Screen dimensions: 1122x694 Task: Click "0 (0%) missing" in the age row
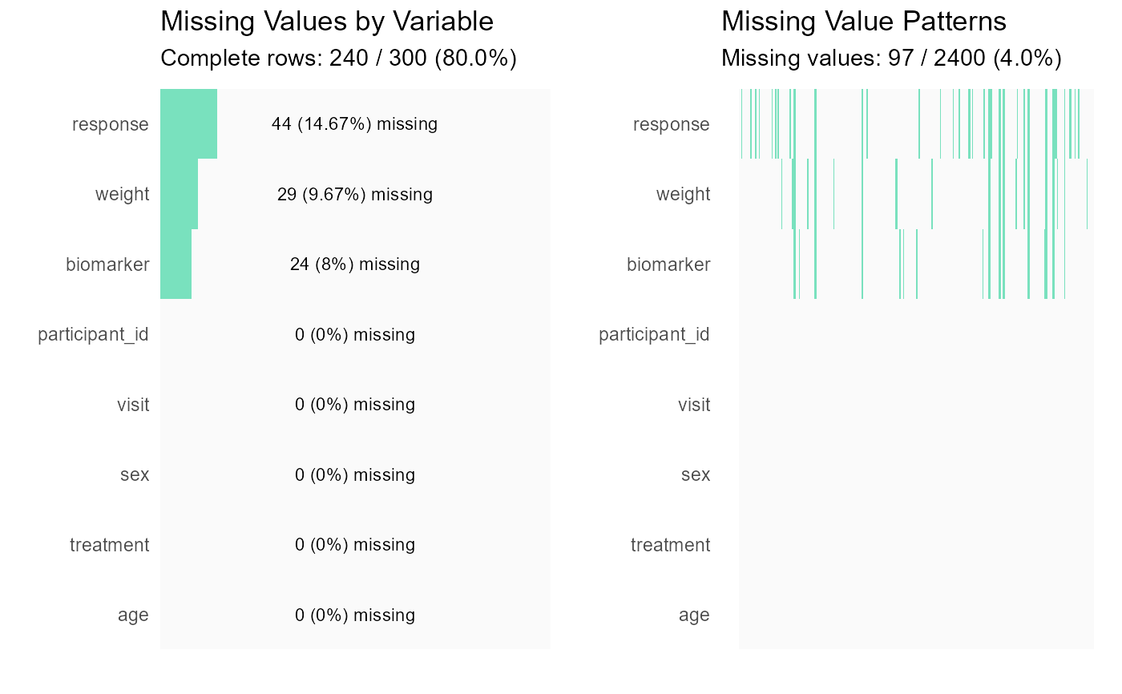354,615
